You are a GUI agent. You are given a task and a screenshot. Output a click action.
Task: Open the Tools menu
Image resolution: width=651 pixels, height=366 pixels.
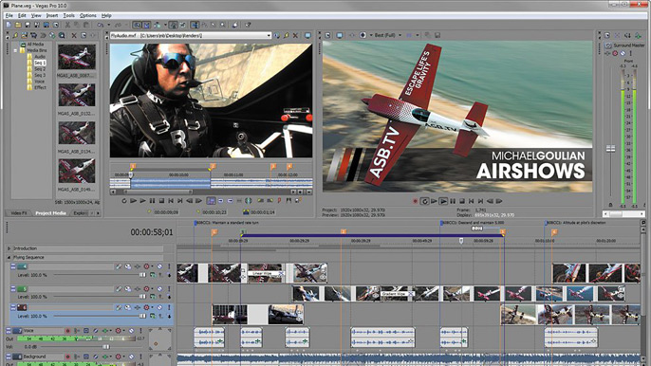coord(69,15)
